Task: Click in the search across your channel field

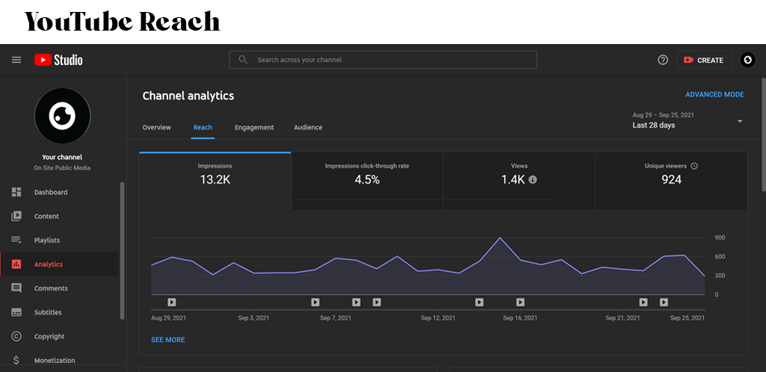Action: (383, 60)
